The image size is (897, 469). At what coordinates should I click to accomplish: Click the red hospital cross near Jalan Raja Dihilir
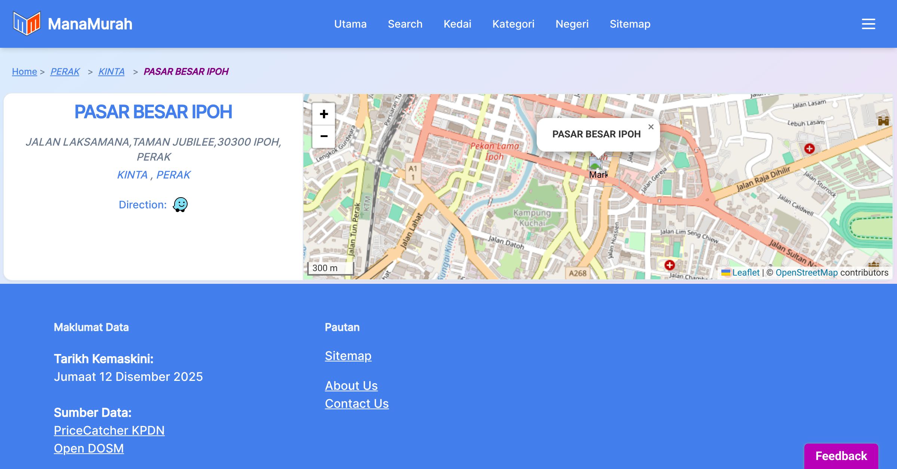tap(809, 149)
